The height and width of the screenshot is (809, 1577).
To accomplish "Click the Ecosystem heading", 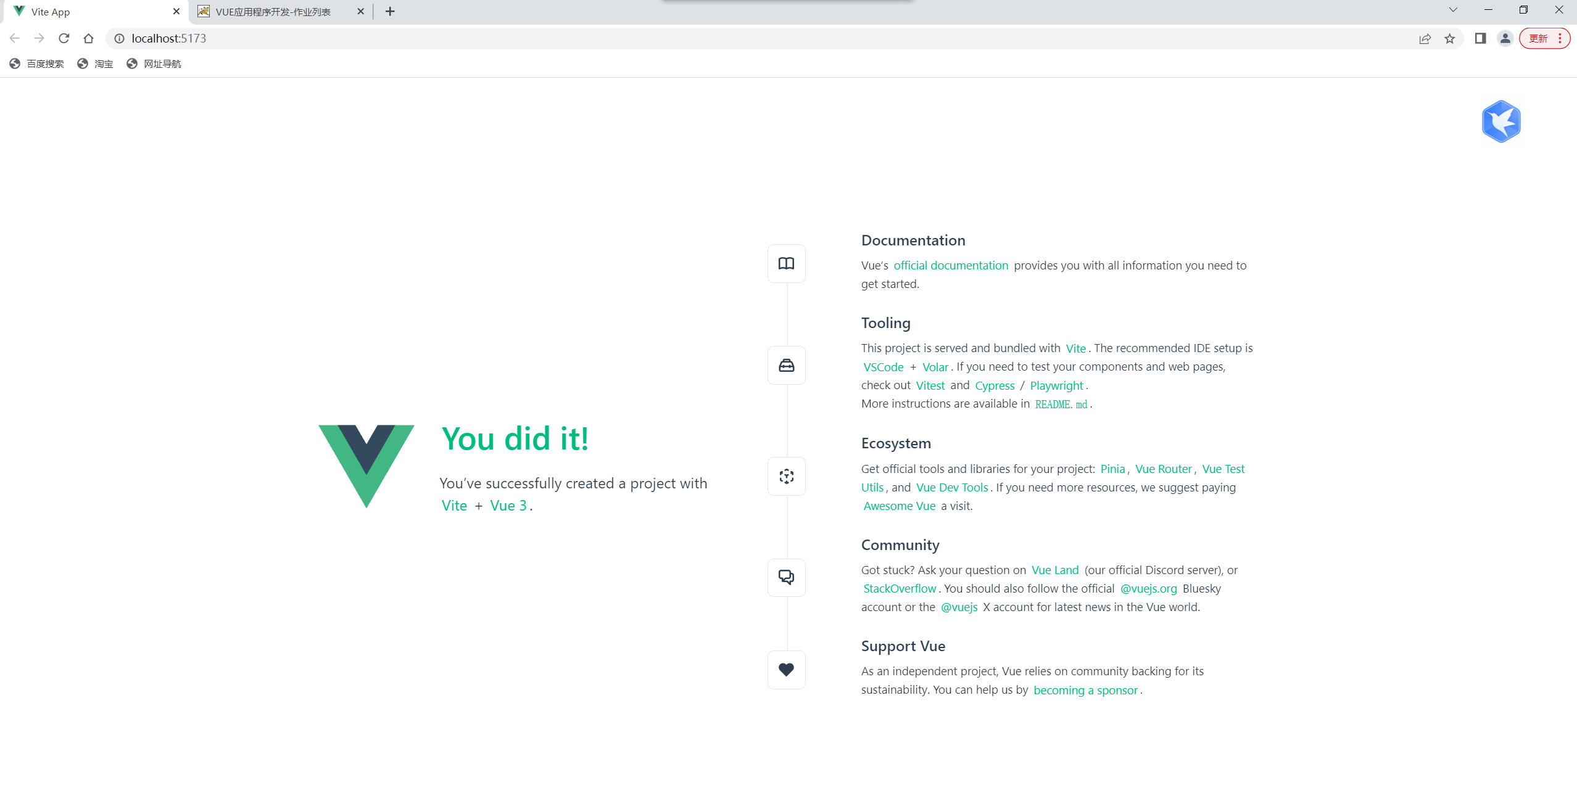I will point(896,443).
